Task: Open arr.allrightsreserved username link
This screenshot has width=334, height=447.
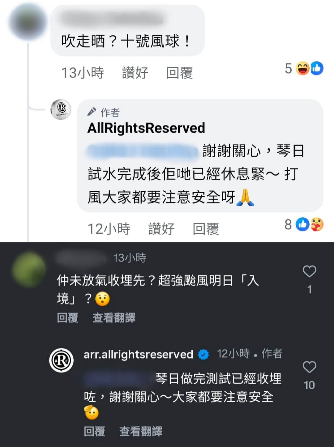Action: 138,354
